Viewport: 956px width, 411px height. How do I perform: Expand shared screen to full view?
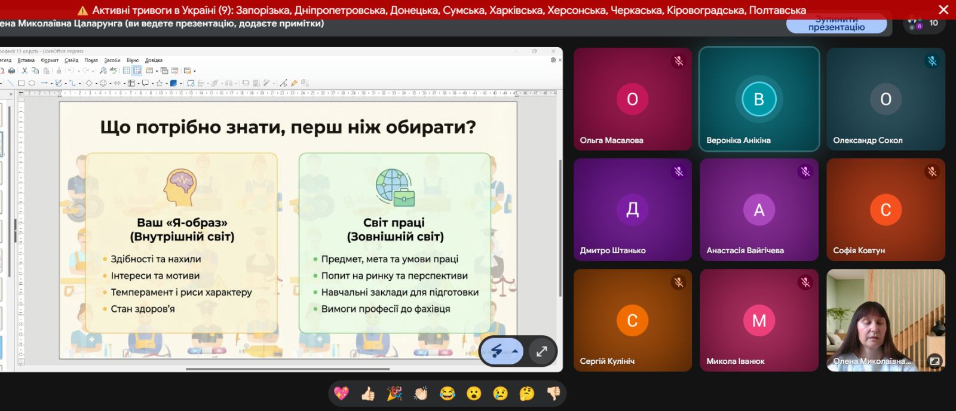(x=541, y=351)
